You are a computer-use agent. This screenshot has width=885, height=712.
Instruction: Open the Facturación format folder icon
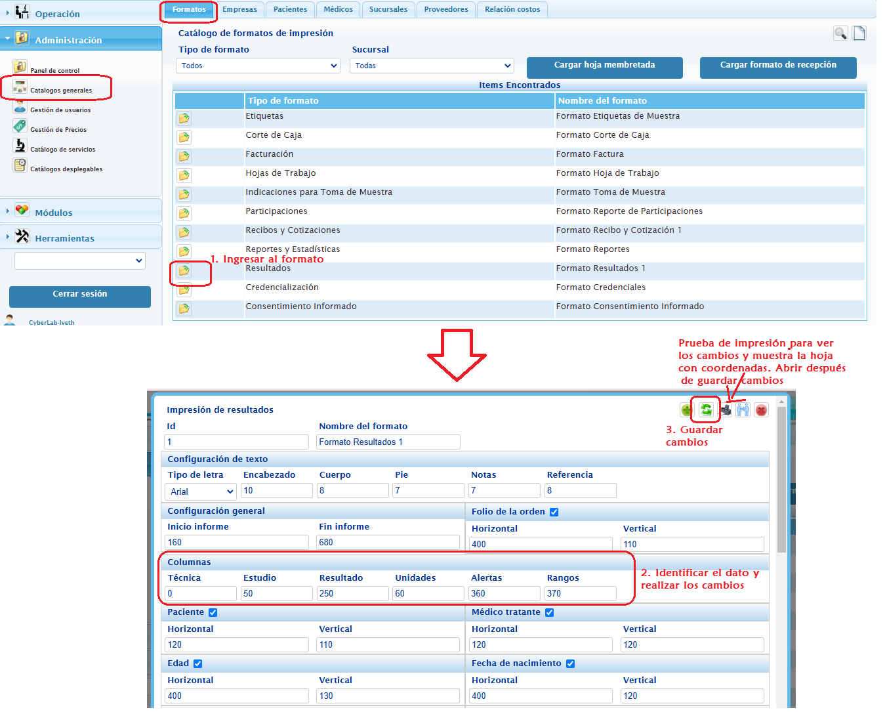coord(184,156)
